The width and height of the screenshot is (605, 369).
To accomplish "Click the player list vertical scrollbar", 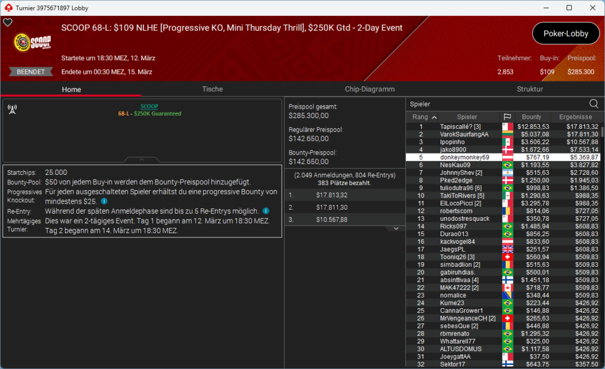I will coord(602,236).
